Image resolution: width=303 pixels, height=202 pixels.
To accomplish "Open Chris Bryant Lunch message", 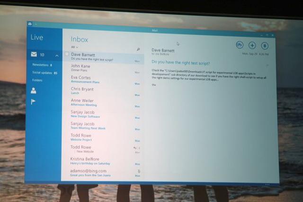I will (x=103, y=91).
